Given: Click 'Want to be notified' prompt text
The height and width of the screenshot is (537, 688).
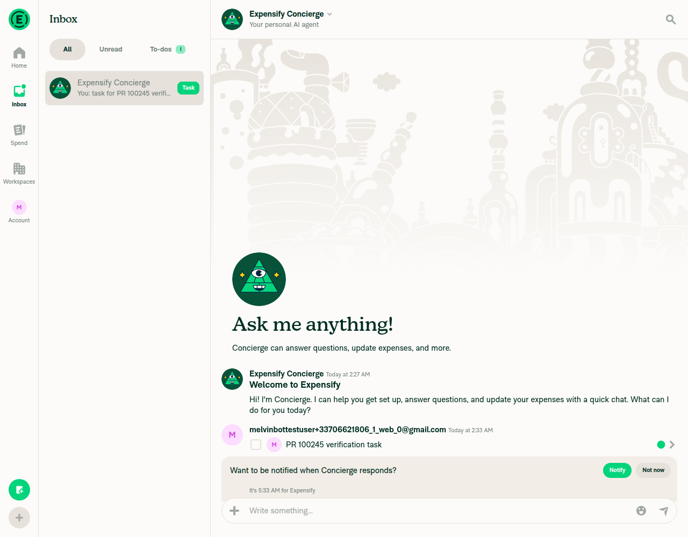Looking at the screenshot, I should 313,470.
